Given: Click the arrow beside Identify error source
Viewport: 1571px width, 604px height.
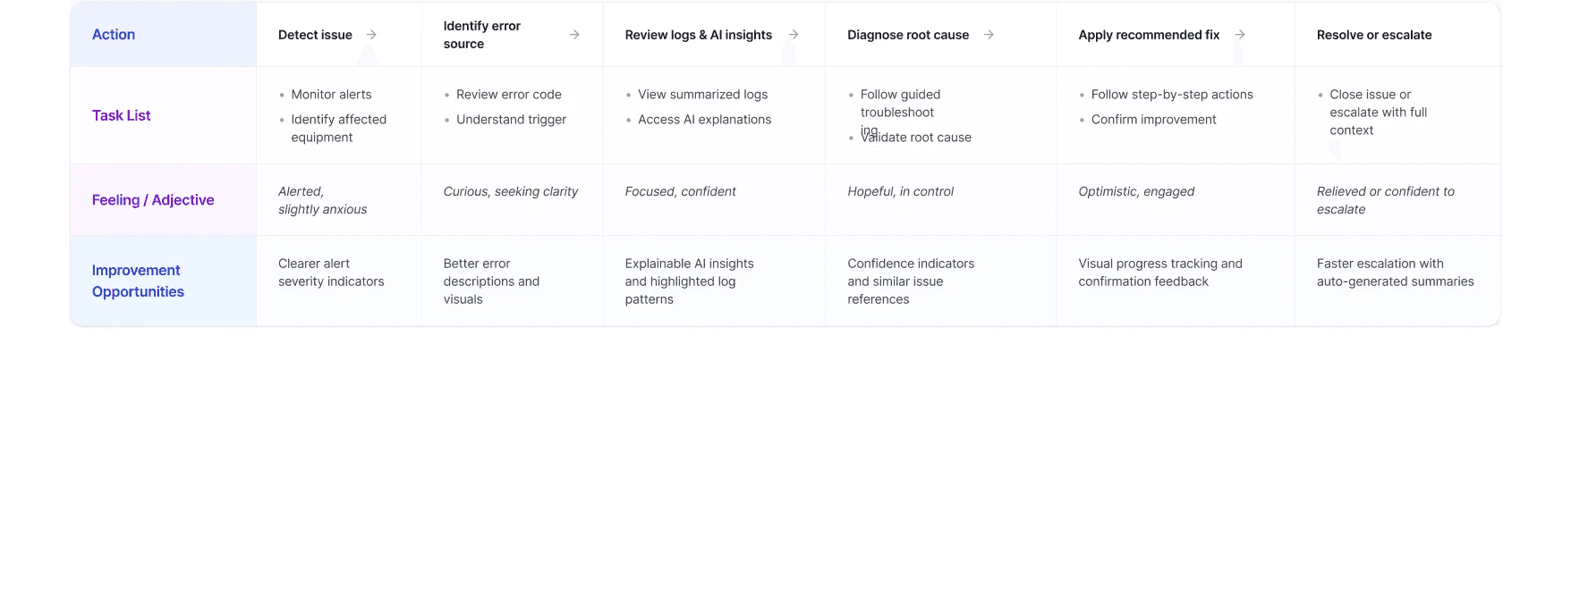Looking at the screenshot, I should (574, 35).
